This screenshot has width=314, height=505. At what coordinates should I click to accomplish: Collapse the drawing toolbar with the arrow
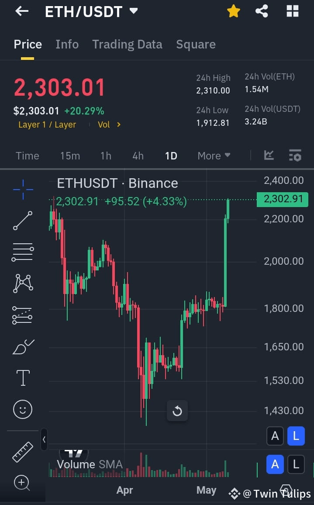click(x=44, y=439)
